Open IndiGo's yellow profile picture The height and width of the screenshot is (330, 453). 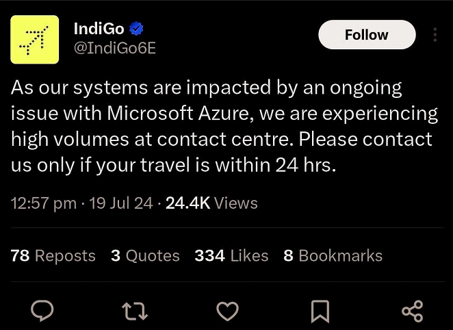coord(34,40)
